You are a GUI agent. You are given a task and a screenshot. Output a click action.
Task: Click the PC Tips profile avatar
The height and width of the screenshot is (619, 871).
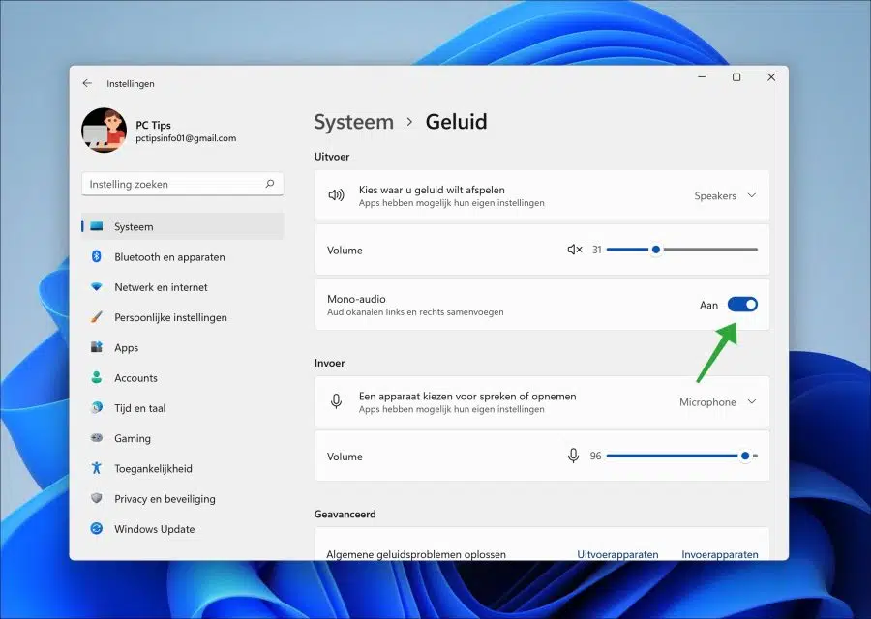click(104, 131)
